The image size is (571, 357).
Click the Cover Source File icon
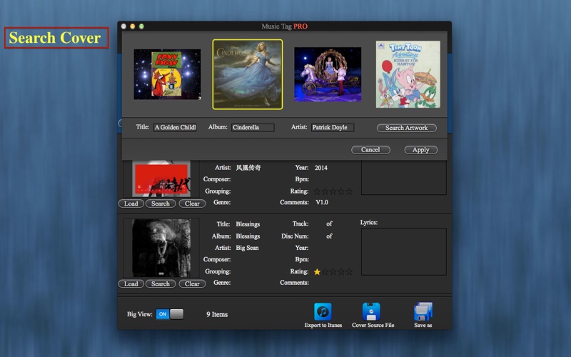[x=371, y=312]
